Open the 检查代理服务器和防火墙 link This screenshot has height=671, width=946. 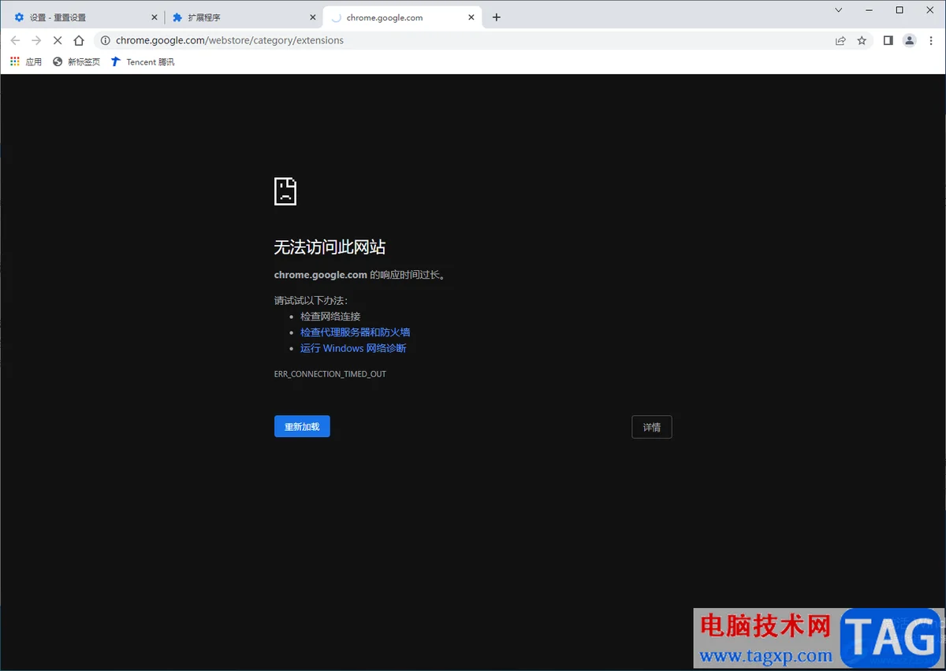pyautogui.click(x=355, y=332)
